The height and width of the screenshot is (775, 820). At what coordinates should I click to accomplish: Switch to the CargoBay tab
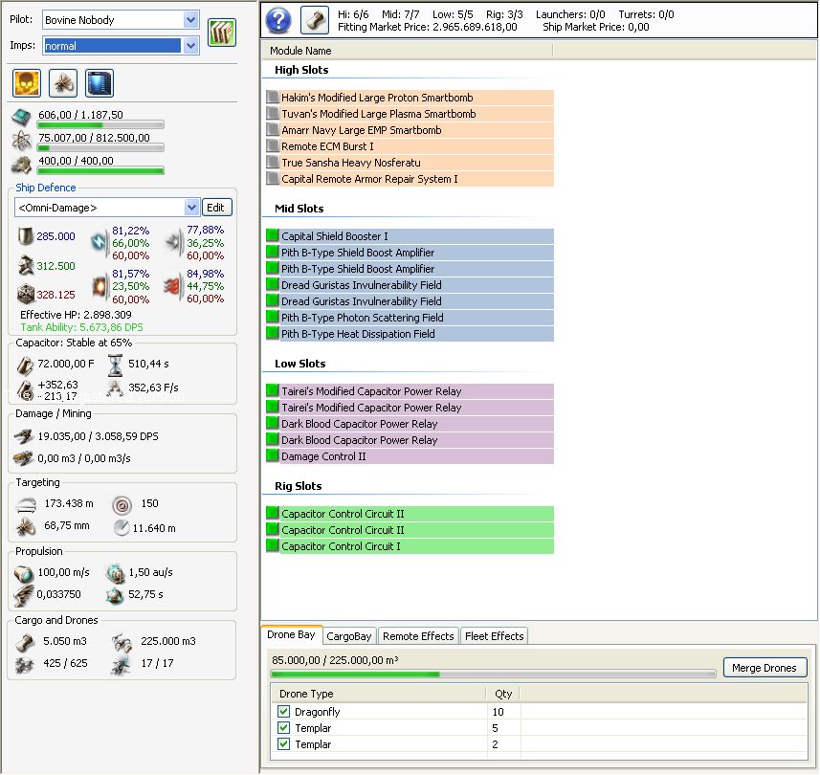coord(349,636)
